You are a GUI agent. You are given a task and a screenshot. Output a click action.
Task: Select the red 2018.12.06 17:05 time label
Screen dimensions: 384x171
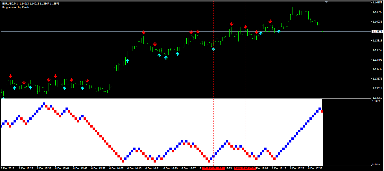[245, 168]
